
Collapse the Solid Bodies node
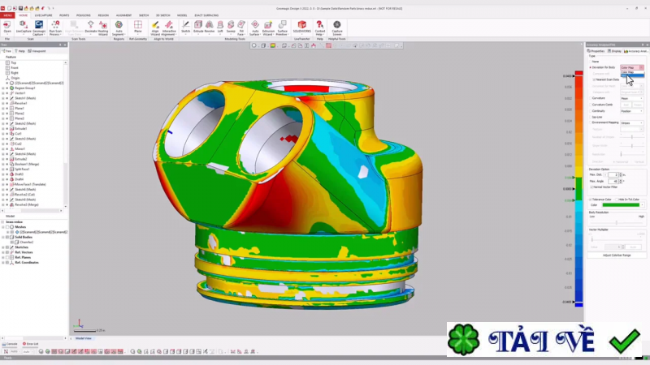[x=3, y=237]
